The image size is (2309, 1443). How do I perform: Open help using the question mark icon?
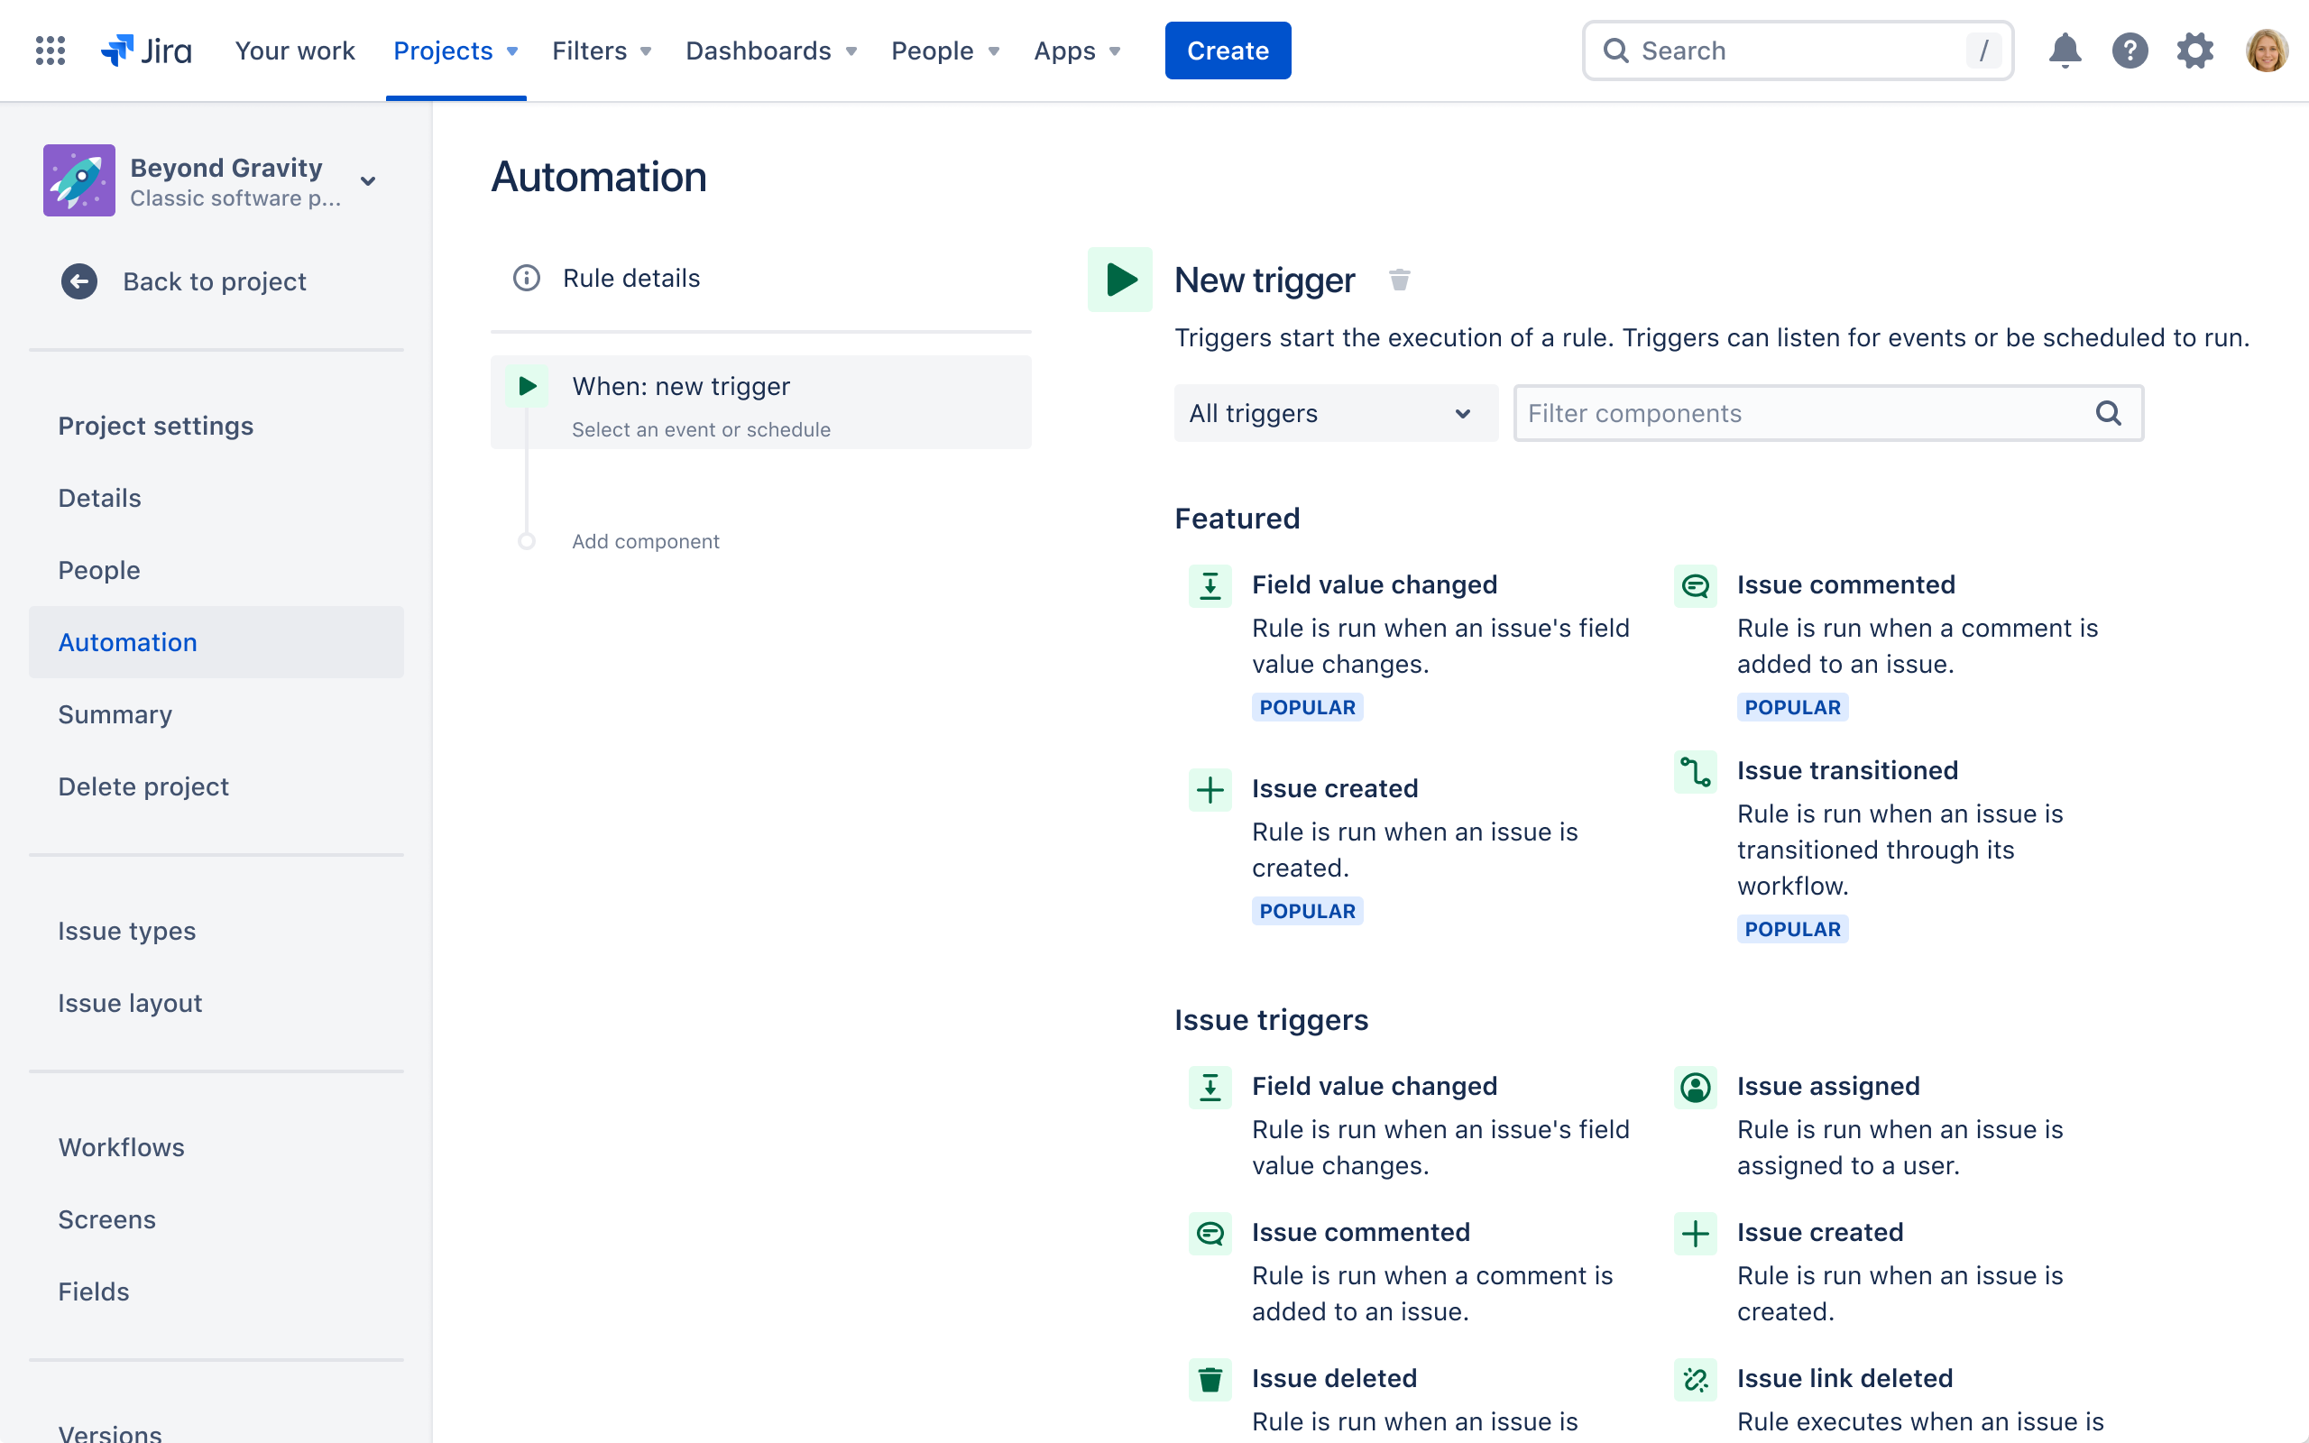(2130, 50)
